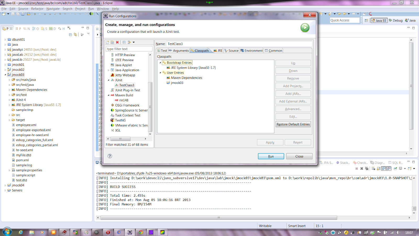The height and width of the screenshot is (236, 419).
Task: Collapse All in the Package Explorer
Action: click(70, 35)
